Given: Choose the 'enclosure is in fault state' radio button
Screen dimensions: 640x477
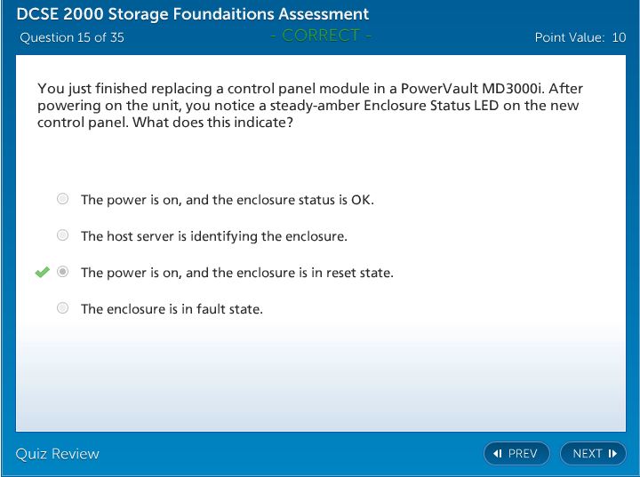Looking at the screenshot, I should (62, 308).
